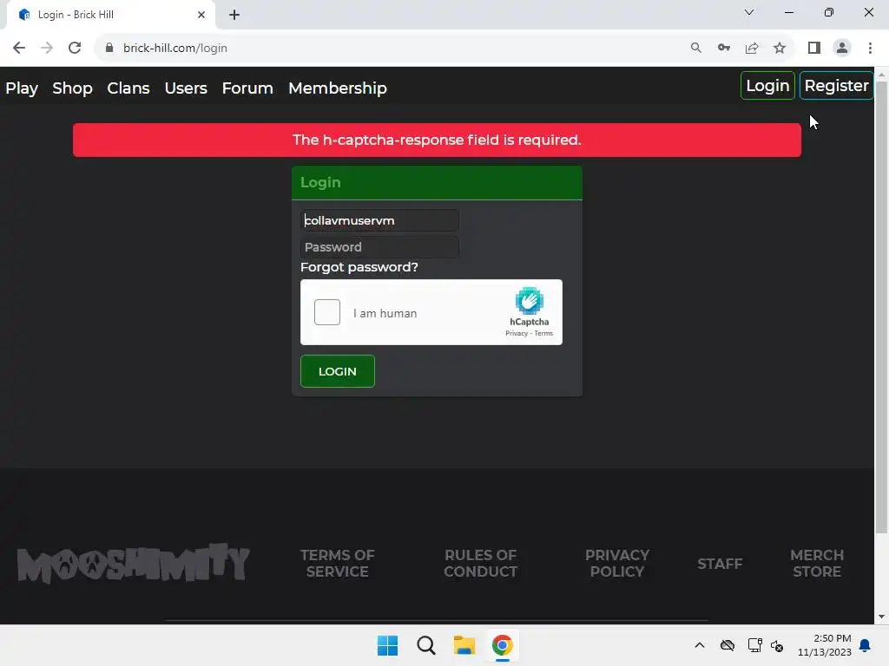This screenshot has height=666, width=889.
Task: Open hCaptcha Terms link
Action: point(543,334)
